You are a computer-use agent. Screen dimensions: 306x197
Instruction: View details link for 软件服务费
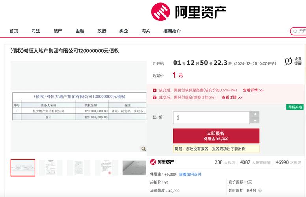[253, 90]
